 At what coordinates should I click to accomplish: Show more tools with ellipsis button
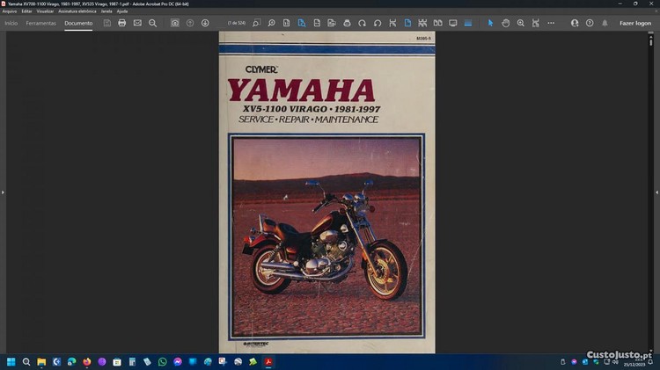tap(551, 23)
